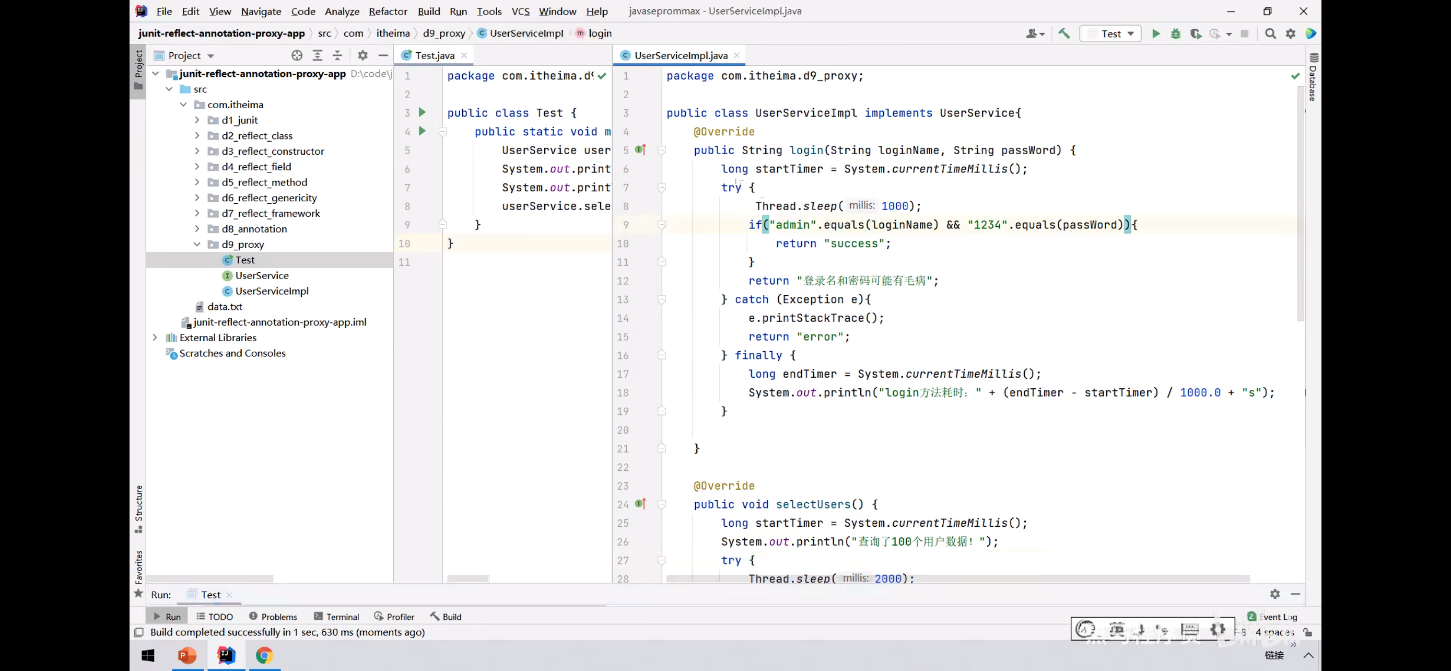Click the Build tab in bottom panel
Image resolution: width=1451 pixels, height=671 pixels.
(452, 617)
